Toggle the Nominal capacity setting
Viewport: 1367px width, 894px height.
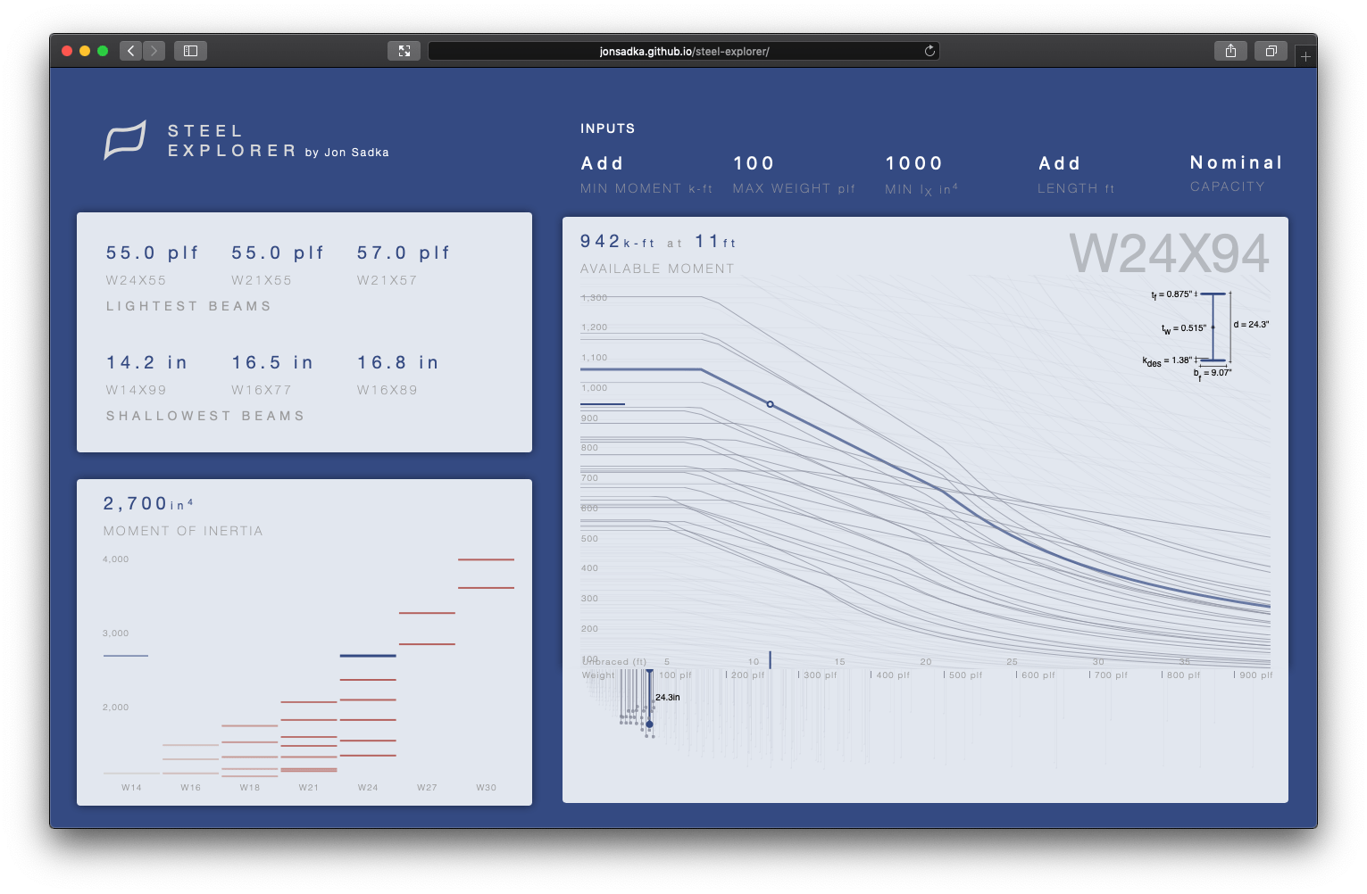[x=1237, y=162]
